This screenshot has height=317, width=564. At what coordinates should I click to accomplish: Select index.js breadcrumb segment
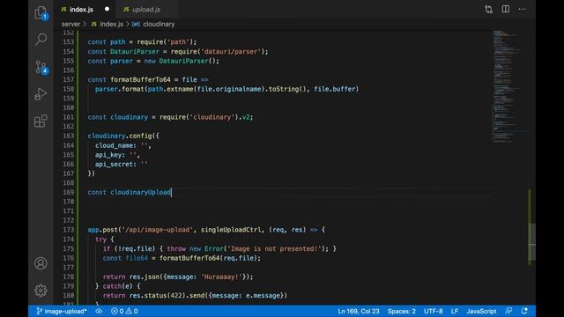pos(111,24)
